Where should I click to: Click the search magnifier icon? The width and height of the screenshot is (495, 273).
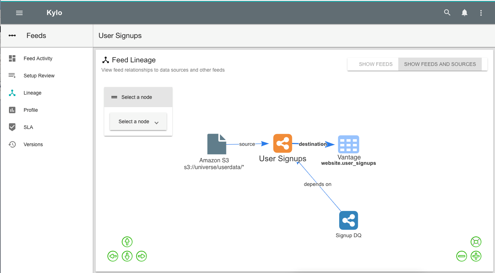(447, 13)
